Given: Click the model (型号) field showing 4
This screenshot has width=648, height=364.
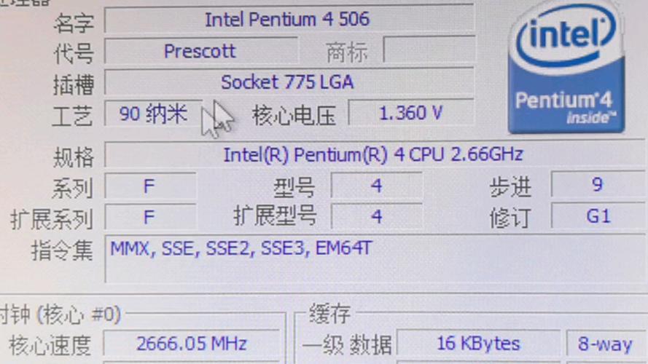Looking at the screenshot, I should [377, 186].
